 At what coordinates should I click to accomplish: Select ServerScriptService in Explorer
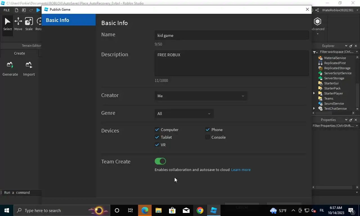click(337, 73)
